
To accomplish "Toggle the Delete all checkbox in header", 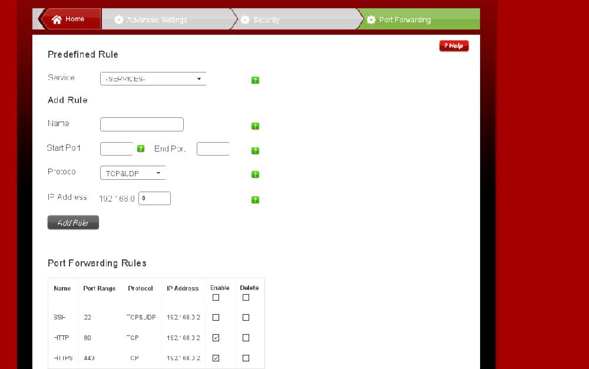I will point(246,297).
